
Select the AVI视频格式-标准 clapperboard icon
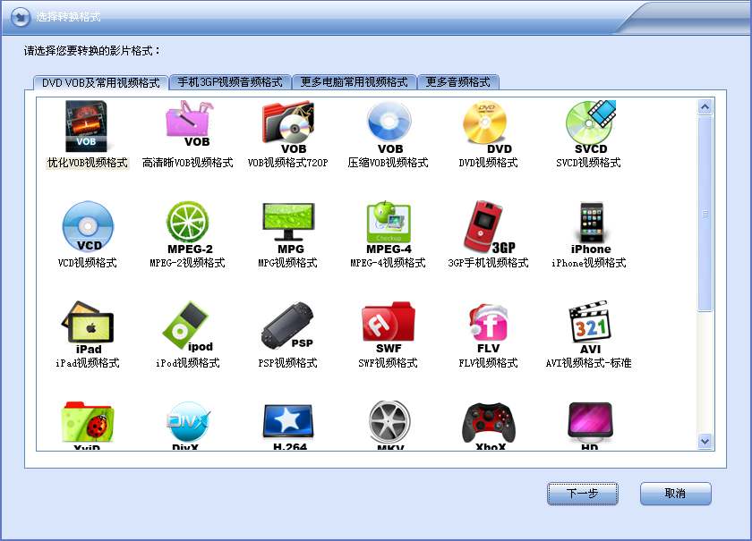(590, 327)
